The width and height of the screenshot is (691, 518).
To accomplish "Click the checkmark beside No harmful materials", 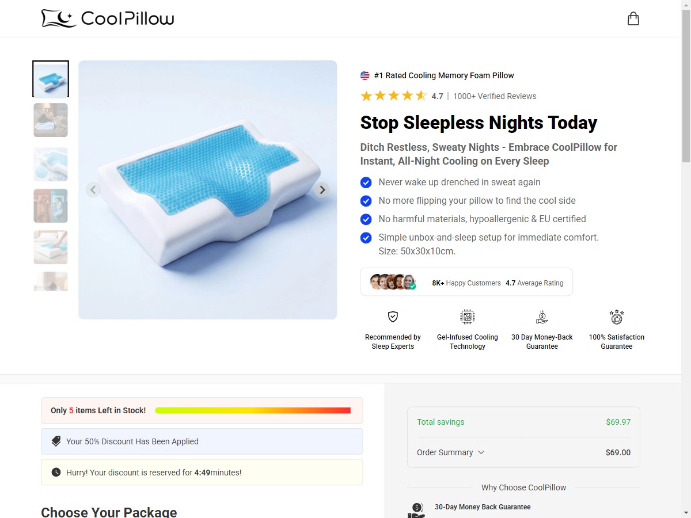I will coord(366,219).
